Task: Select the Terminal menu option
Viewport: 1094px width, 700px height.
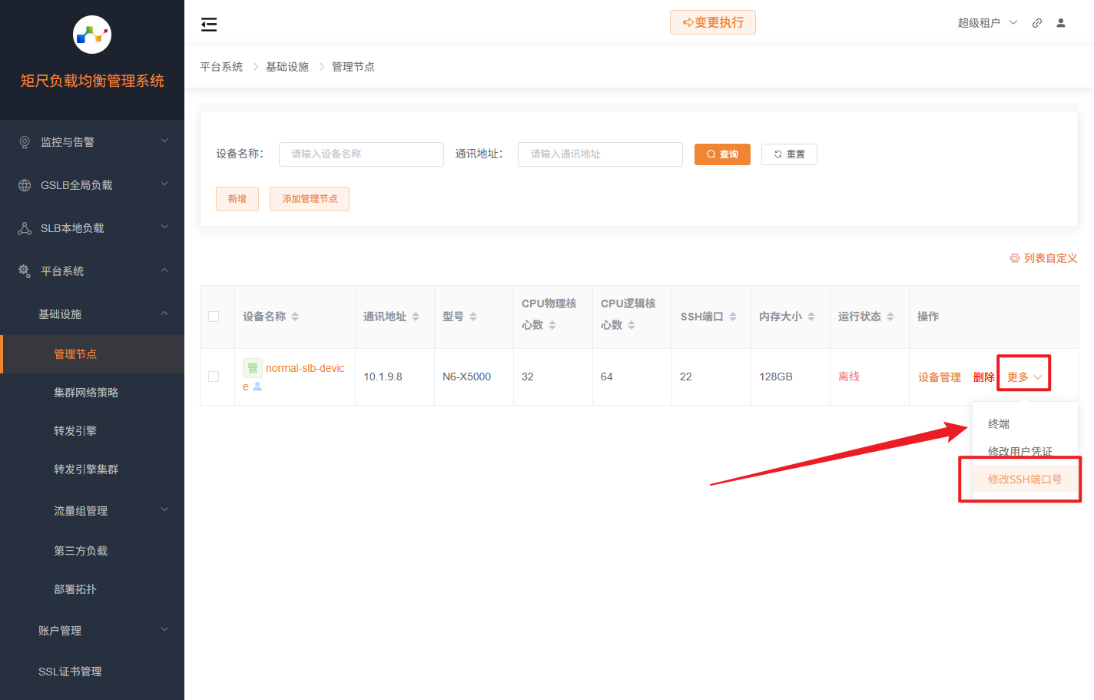Action: 999,424
